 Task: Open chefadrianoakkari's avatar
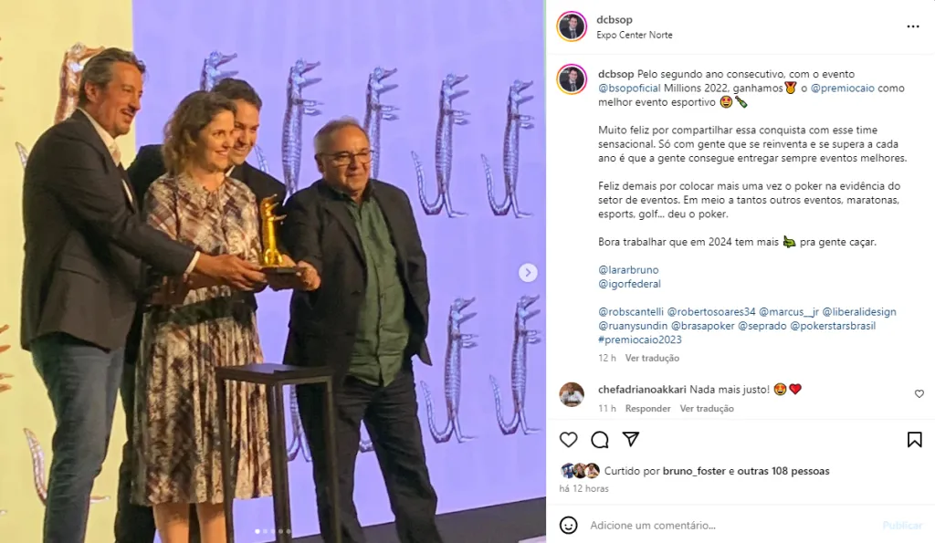tap(572, 394)
